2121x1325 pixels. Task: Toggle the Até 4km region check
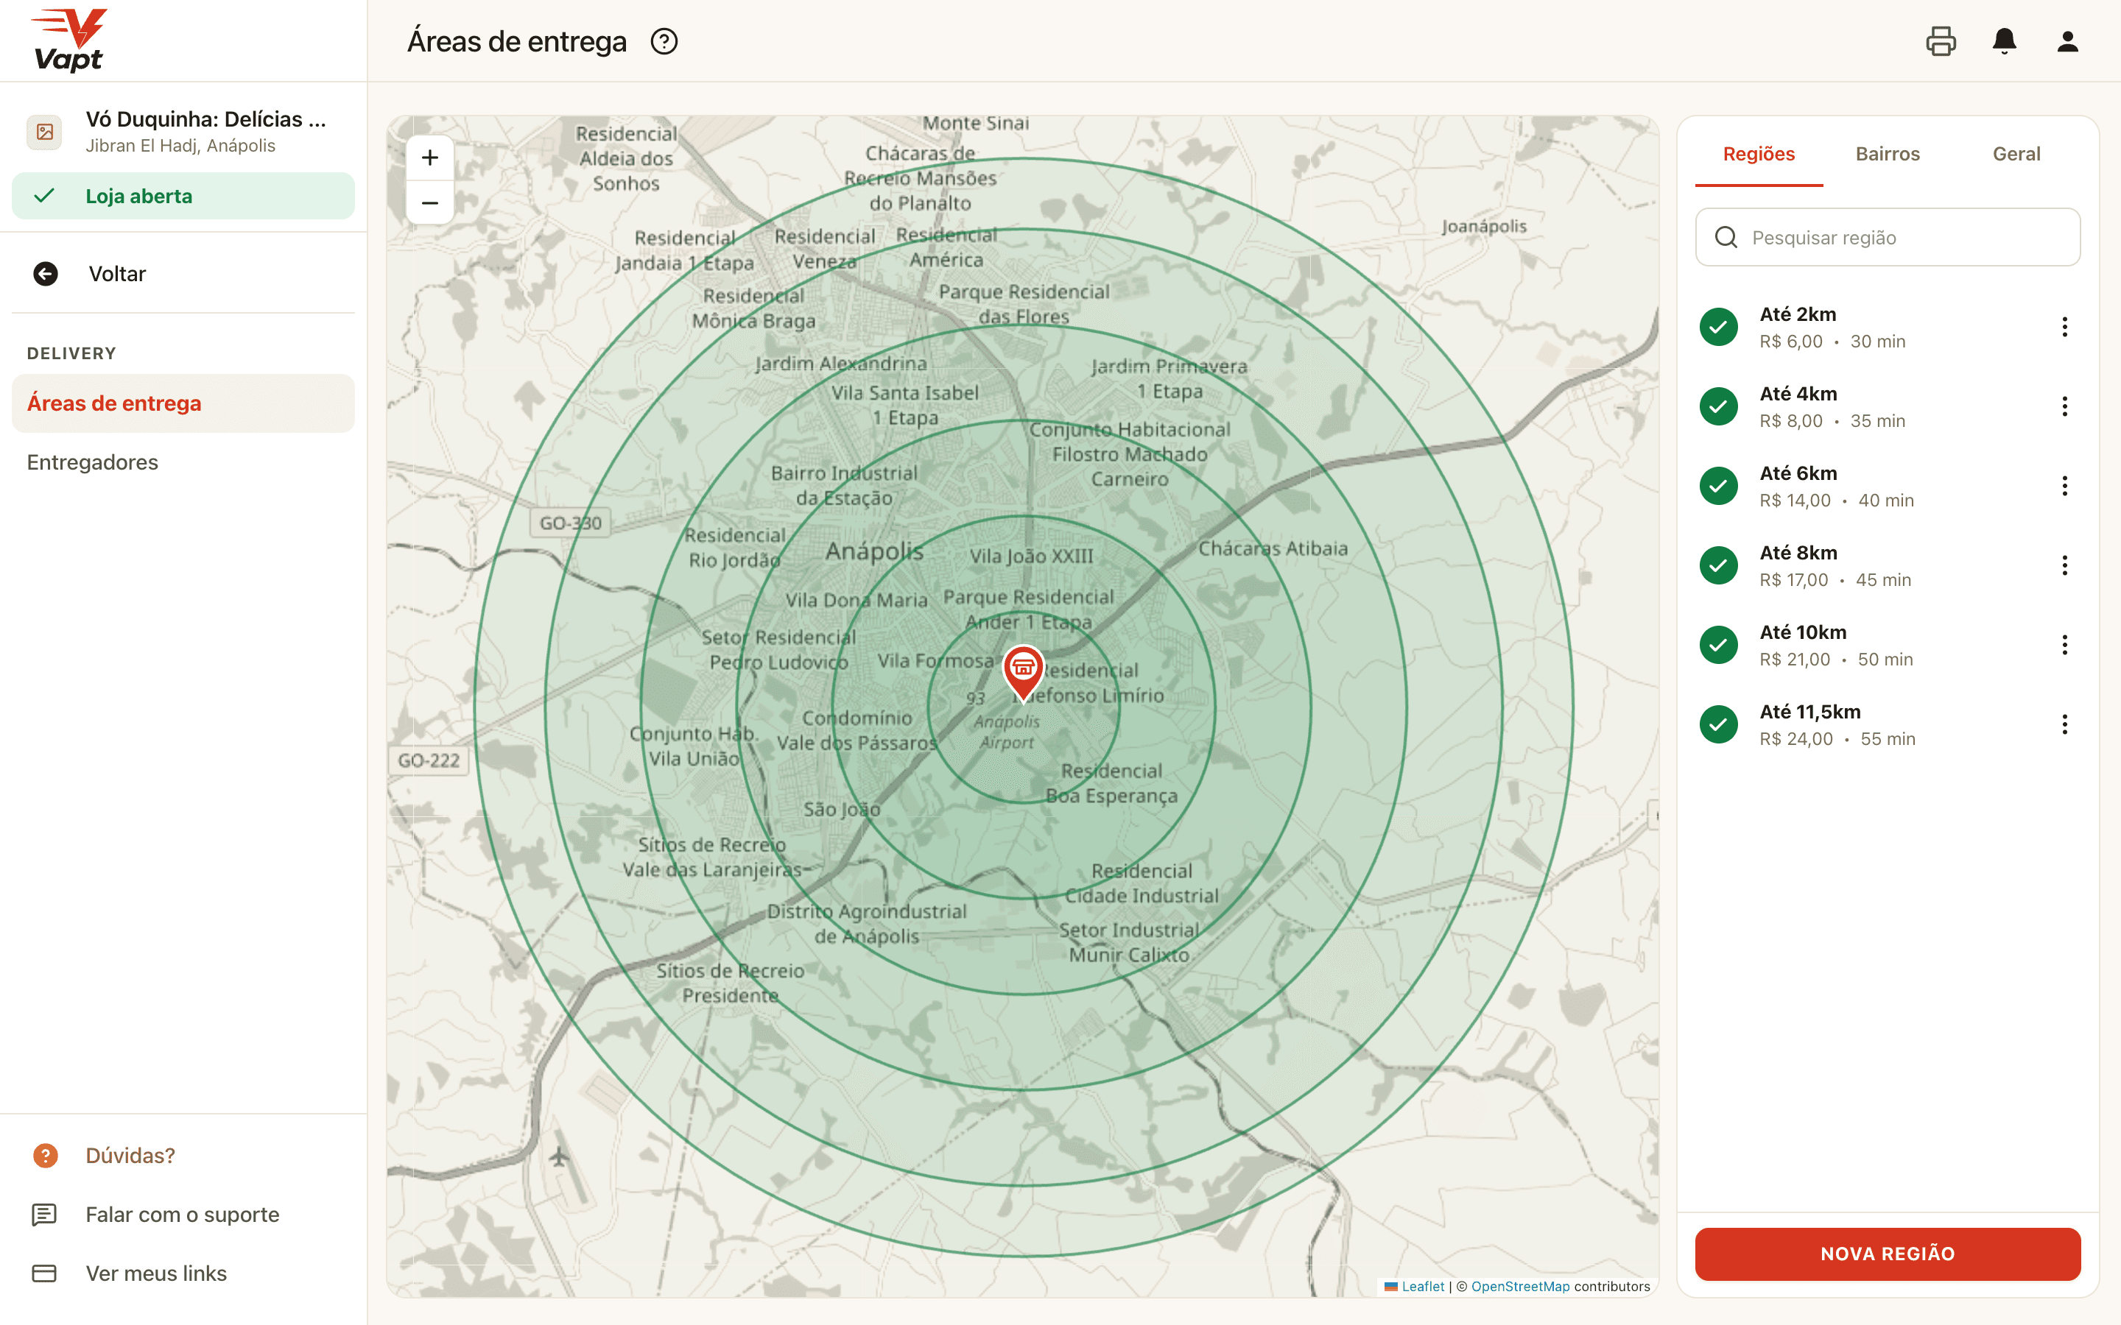pyautogui.click(x=1719, y=406)
